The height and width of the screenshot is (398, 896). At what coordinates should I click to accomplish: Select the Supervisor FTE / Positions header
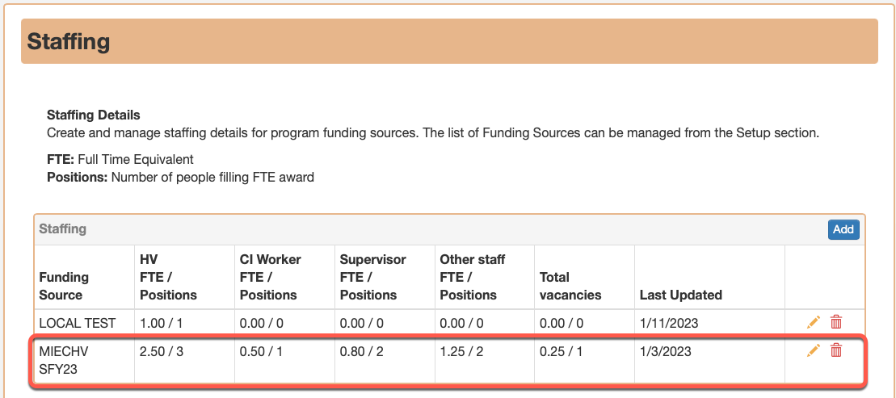pyautogui.click(x=372, y=278)
